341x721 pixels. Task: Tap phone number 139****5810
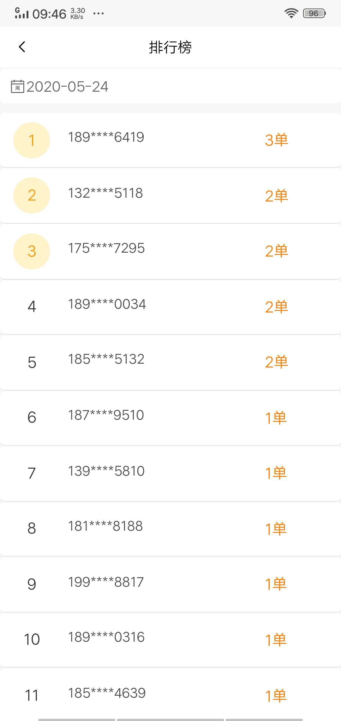pyautogui.click(x=106, y=471)
